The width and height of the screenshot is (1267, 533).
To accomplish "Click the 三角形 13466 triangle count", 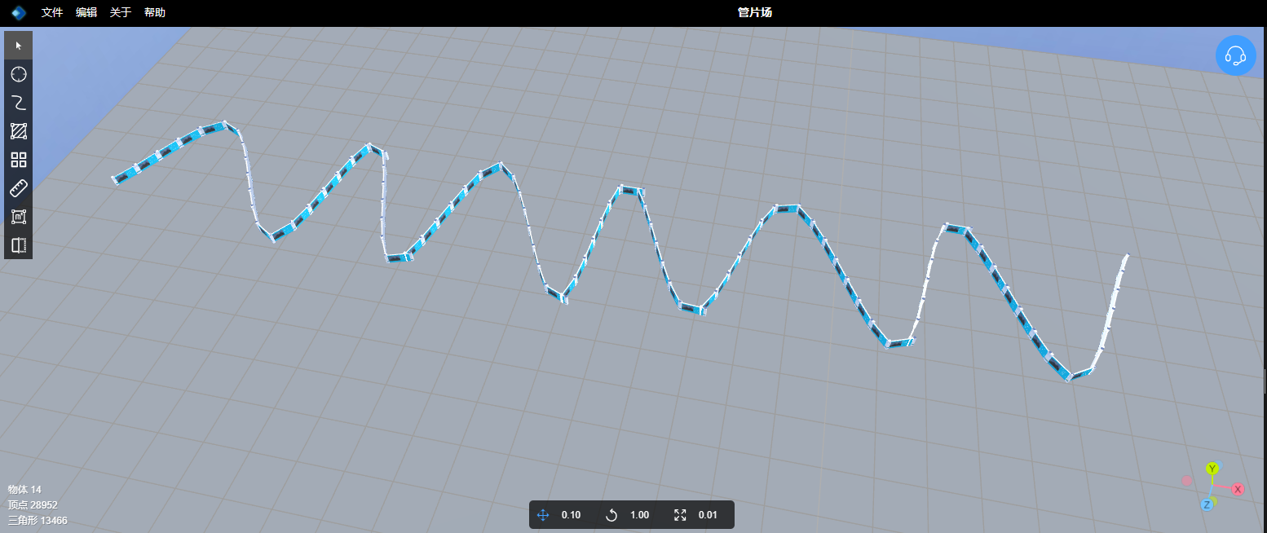I will [38, 521].
